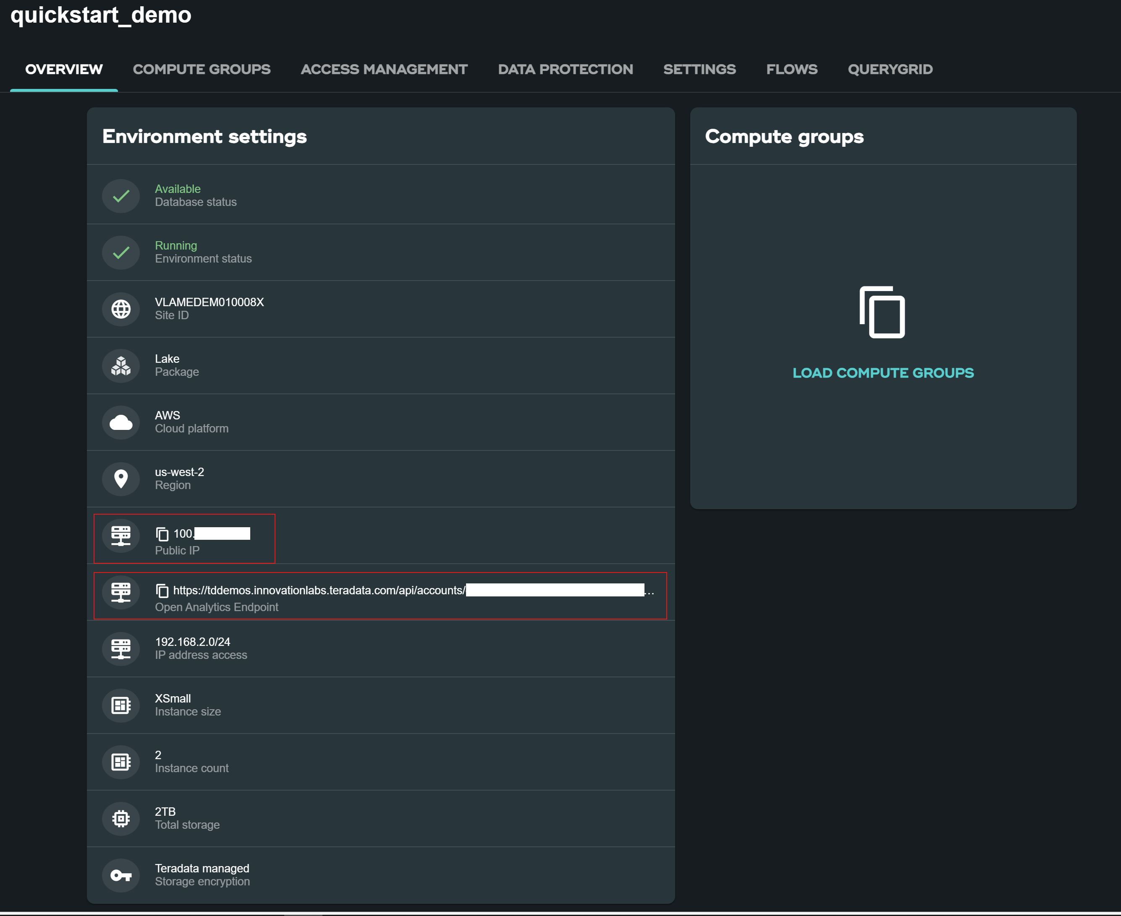Click the 'Available' database status text
Image resolution: width=1121 pixels, height=916 pixels.
(x=178, y=189)
